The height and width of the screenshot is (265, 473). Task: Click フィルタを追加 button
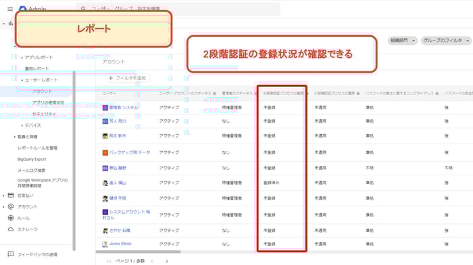tap(127, 78)
